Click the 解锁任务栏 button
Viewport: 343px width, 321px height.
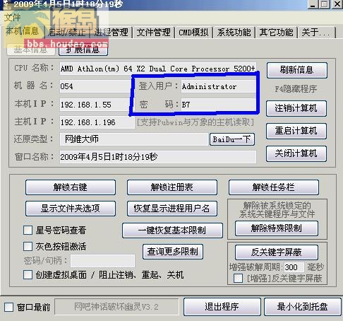pyautogui.click(x=274, y=187)
